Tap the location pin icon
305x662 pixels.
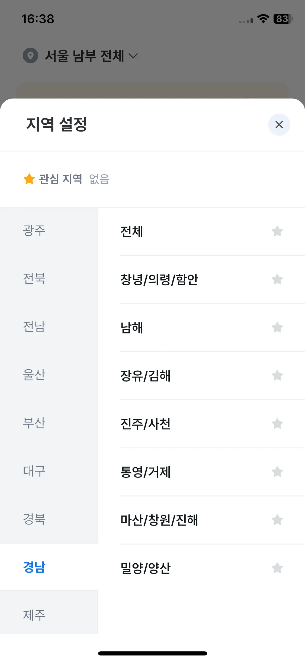(30, 56)
